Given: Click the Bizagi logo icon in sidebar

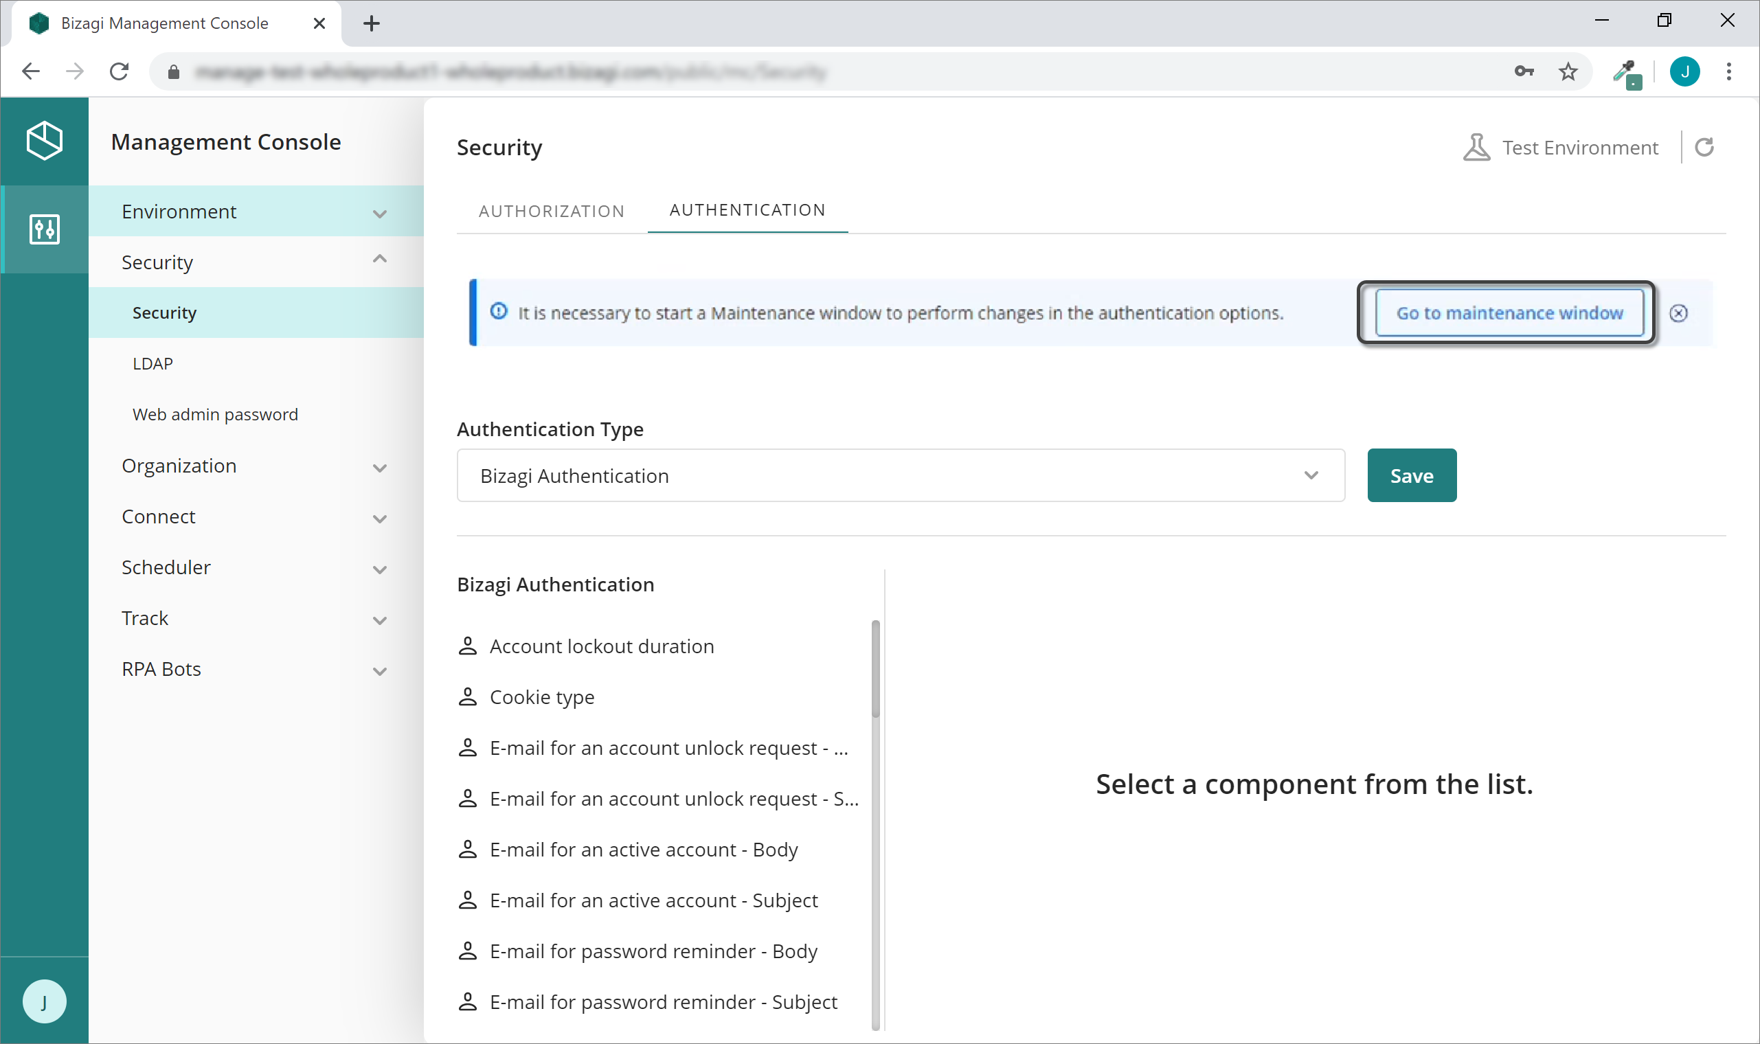Looking at the screenshot, I should 45,141.
